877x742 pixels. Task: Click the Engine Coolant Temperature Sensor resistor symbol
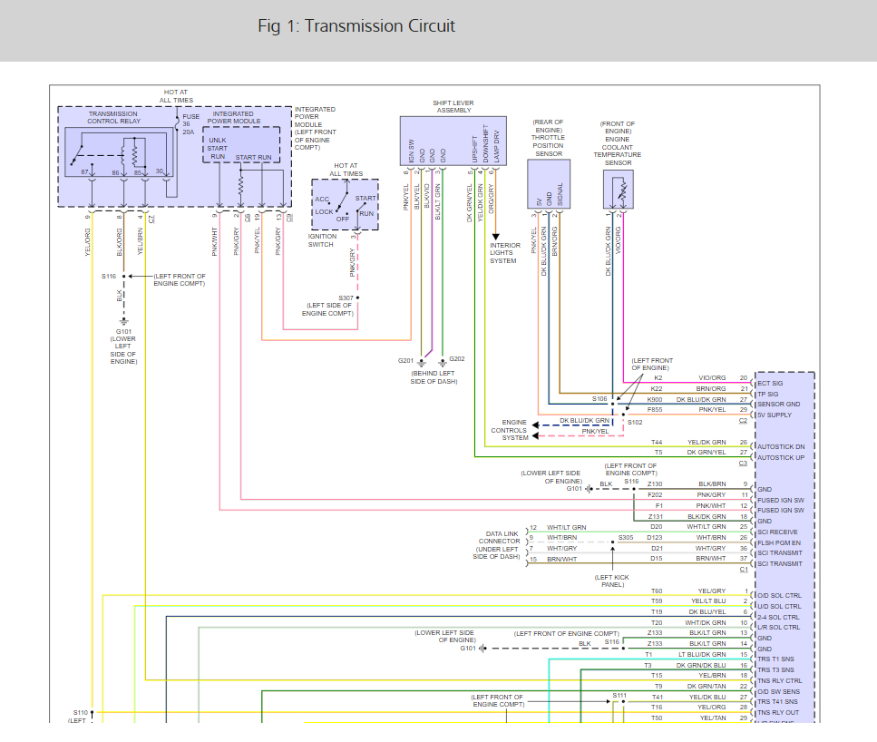coord(622,190)
